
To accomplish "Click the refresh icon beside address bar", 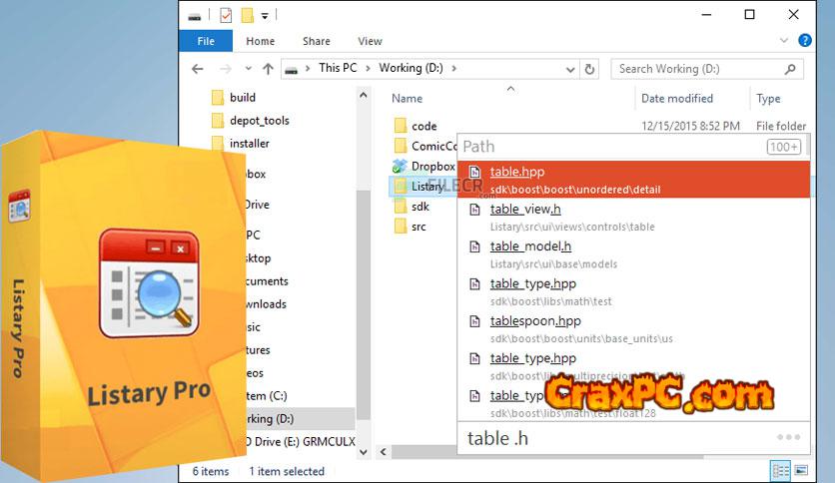I will point(590,69).
